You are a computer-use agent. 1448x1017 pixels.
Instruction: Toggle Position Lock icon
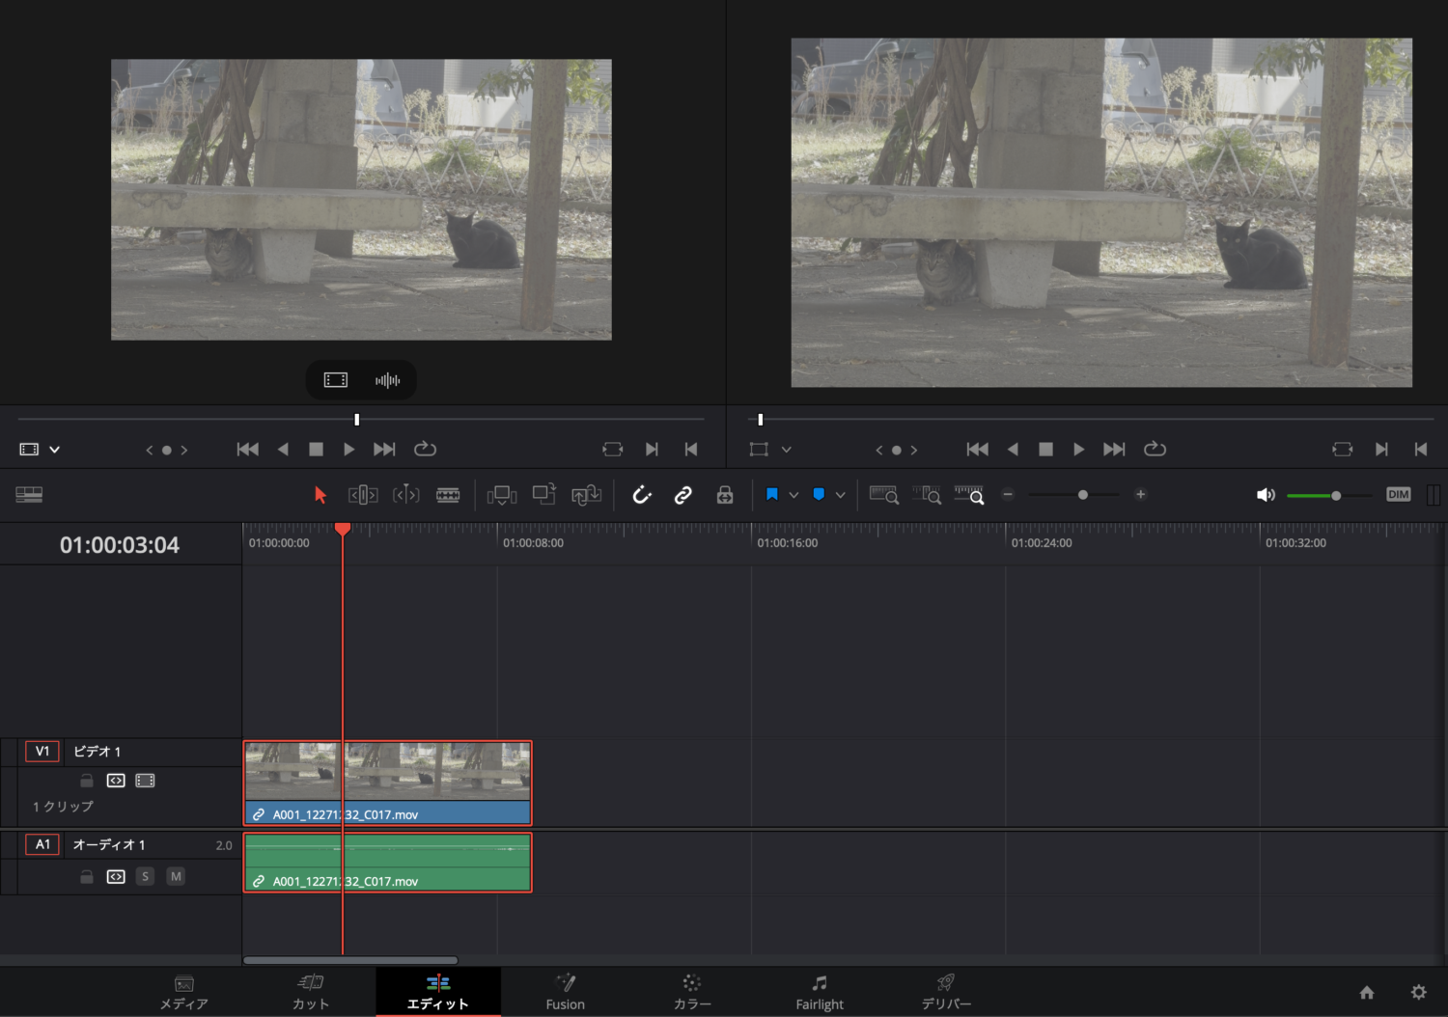[725, 495]
